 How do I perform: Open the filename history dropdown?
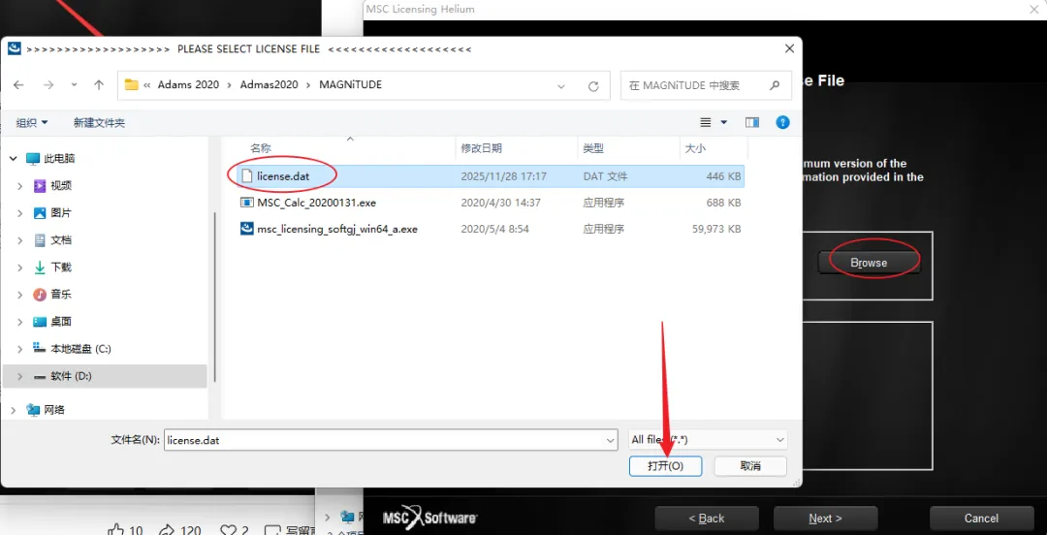pos(610,440)
